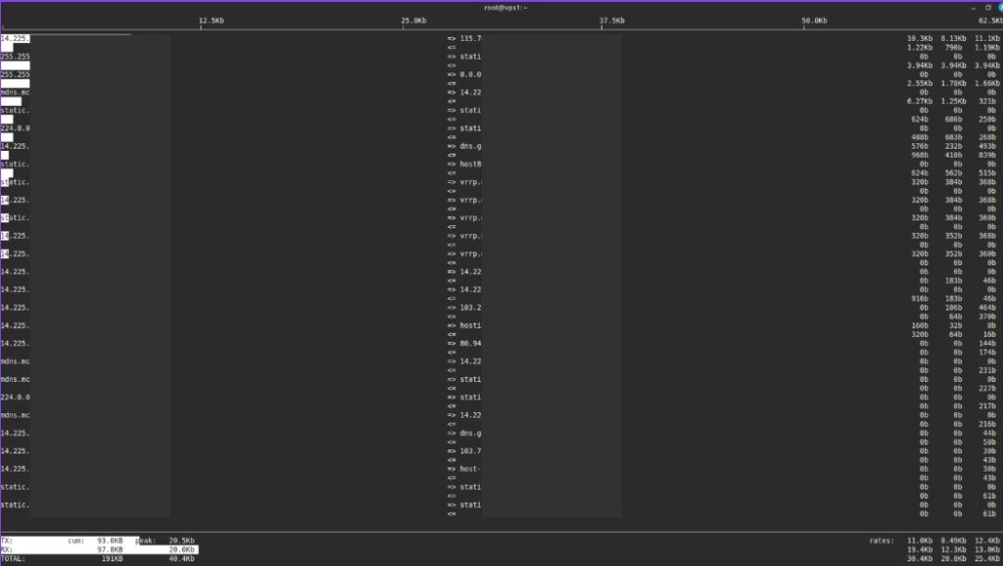Click the rates: label
Image resolution: width=1003 pixels, height=566 pixels.
882,541
